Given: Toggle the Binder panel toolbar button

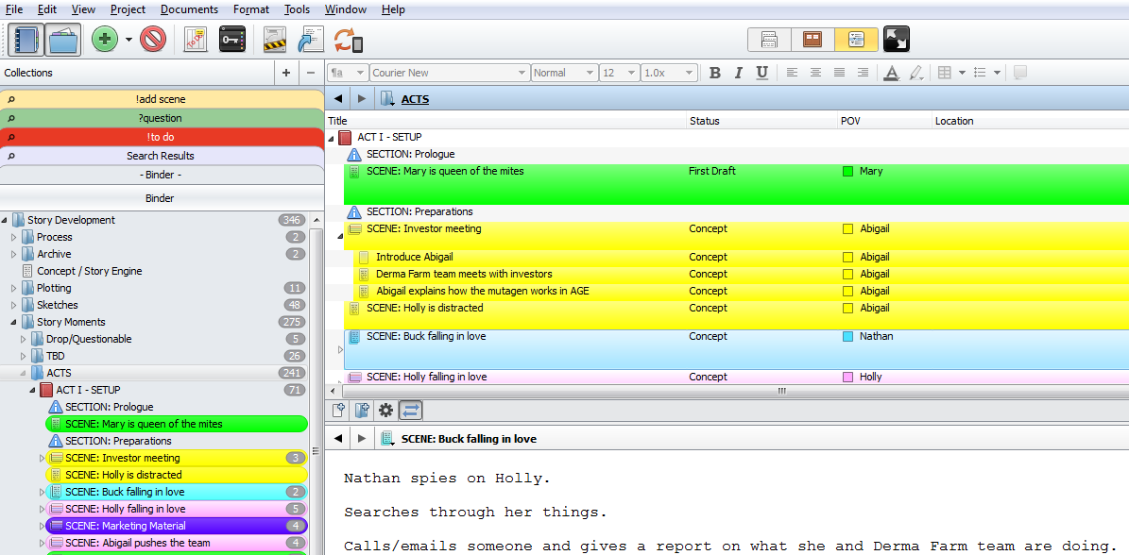Looking at the screenshot, I should [26, 39].
